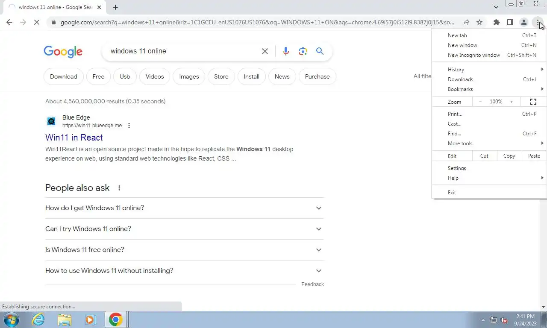Image resolution: width=547 pixels, height=328 pixels.
Task: Launch Internet Explorer from taskbar
Action: pos(38,319)
